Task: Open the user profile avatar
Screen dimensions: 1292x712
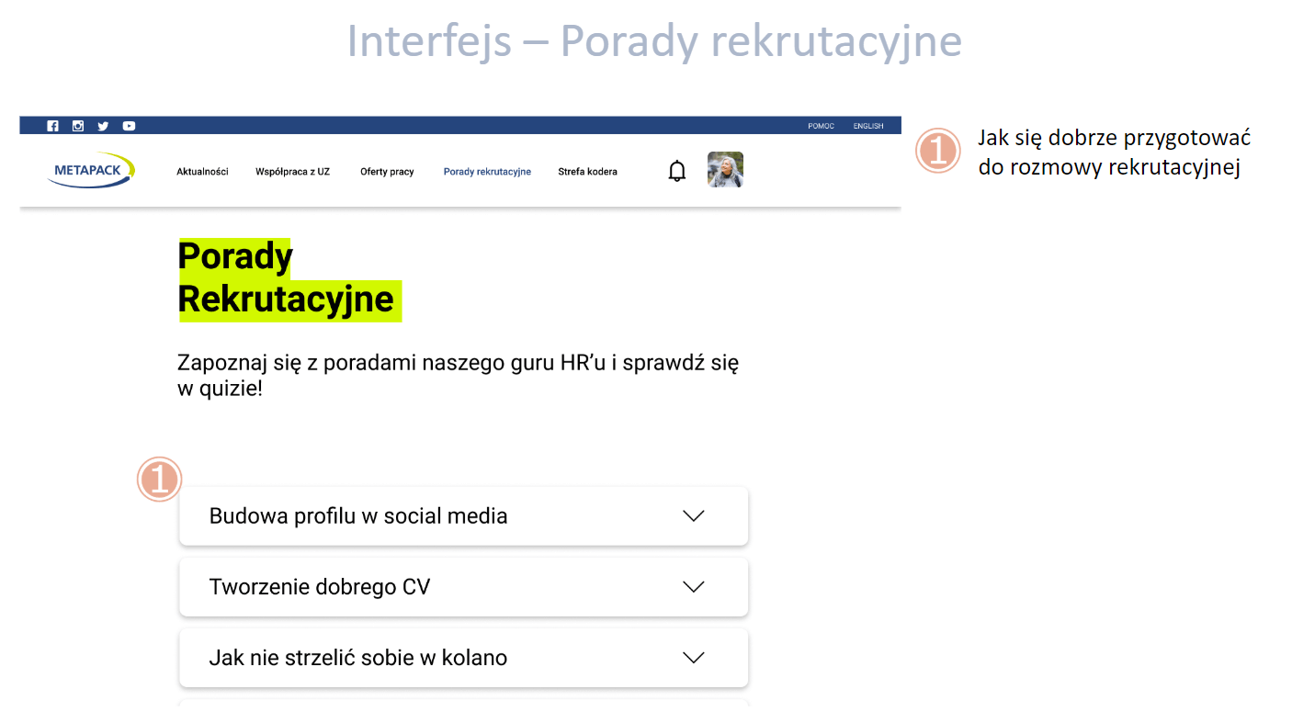Action: point(725,170)
